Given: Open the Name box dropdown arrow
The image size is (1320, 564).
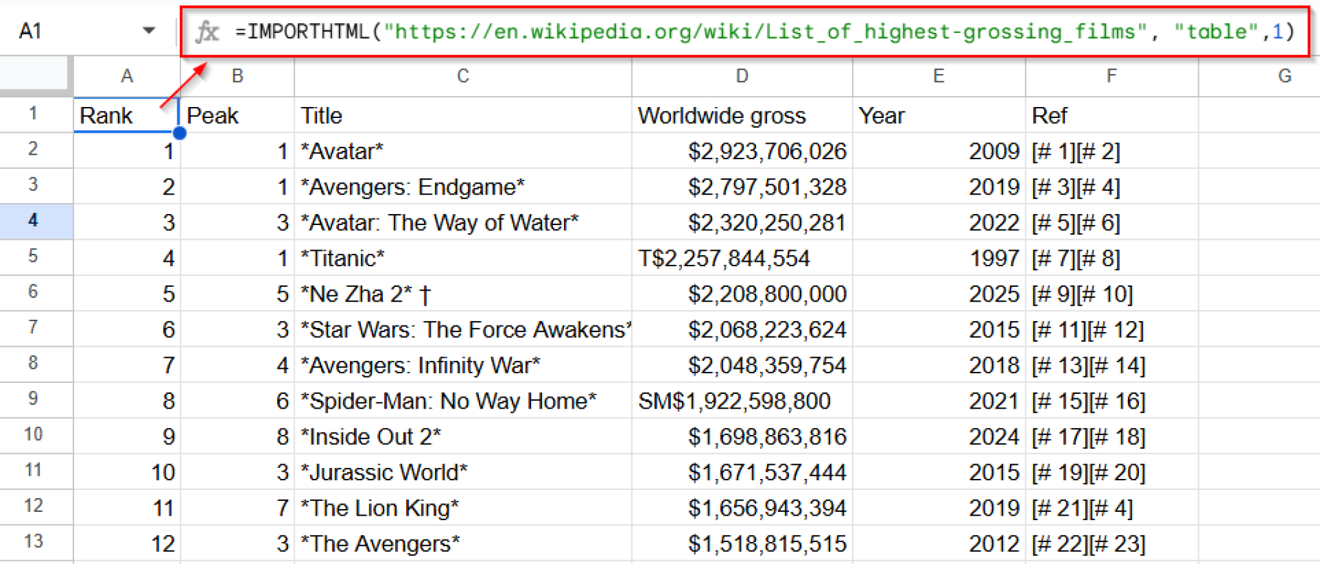Looking at the screenshot, I should (149, 30).
